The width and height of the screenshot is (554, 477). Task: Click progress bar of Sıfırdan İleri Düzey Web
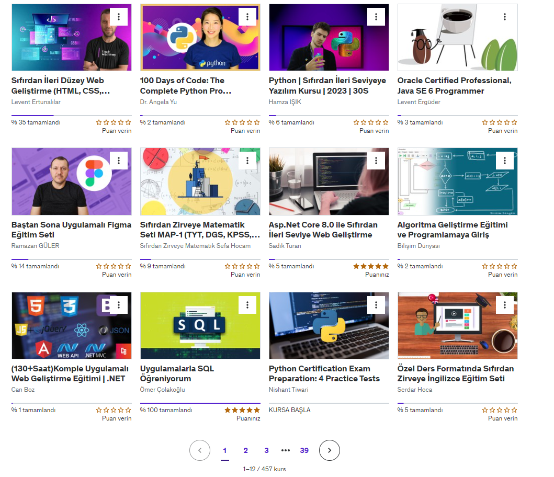71,115
